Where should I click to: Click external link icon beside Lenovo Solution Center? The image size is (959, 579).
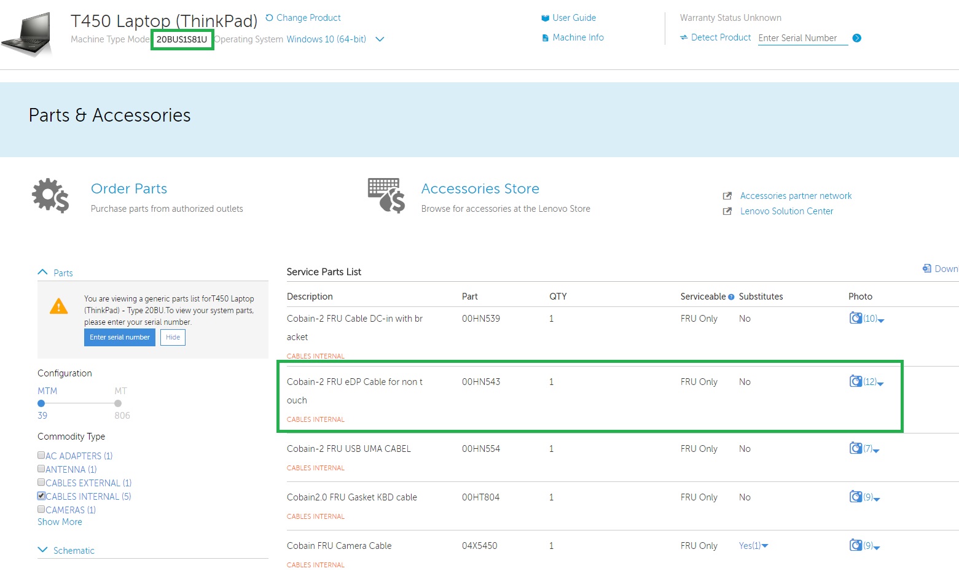click(727, 211)
